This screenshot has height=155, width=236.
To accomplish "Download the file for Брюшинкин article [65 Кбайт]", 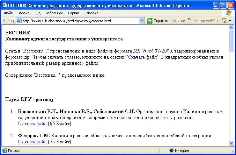I will click(32, 123).
